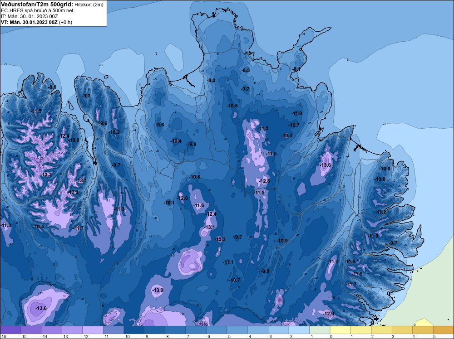Screen dimensions: 454x339
Task: Click the -8 tick label in legend
Action: pyautogui.click(x=168, y=336)
